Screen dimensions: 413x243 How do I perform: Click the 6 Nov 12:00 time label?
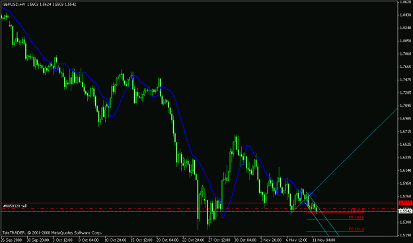click(297, 240)
